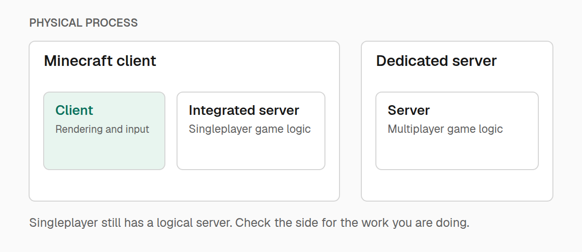
Task: Click the green Client title text
Action: 74,110
